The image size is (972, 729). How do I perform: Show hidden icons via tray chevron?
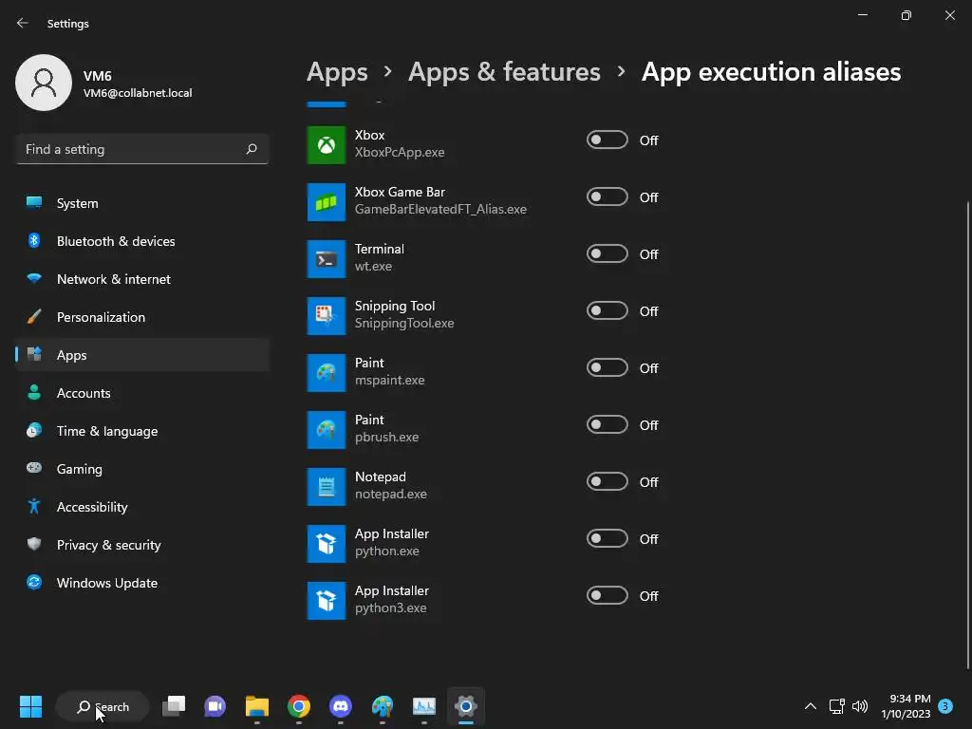811,706
